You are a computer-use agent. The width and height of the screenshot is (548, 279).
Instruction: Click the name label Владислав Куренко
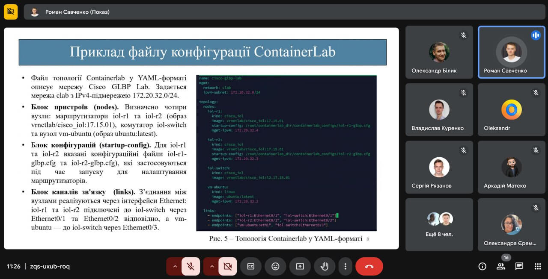click(438, 128)
